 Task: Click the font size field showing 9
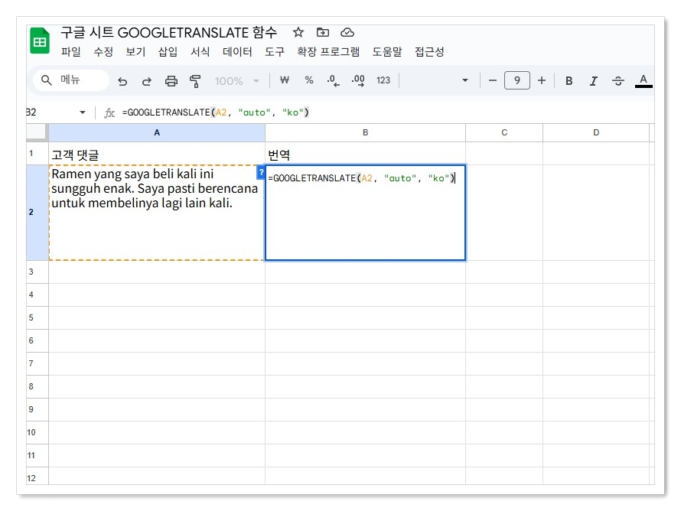tap(516, 80)
